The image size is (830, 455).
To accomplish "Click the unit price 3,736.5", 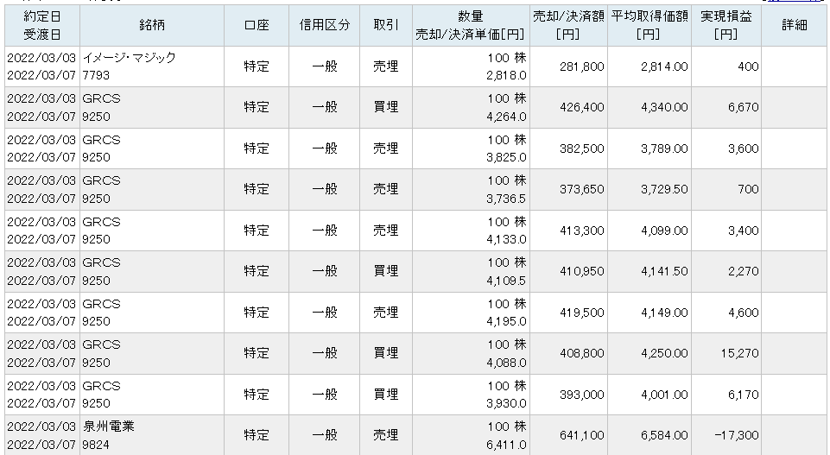I will click(507, 199).
